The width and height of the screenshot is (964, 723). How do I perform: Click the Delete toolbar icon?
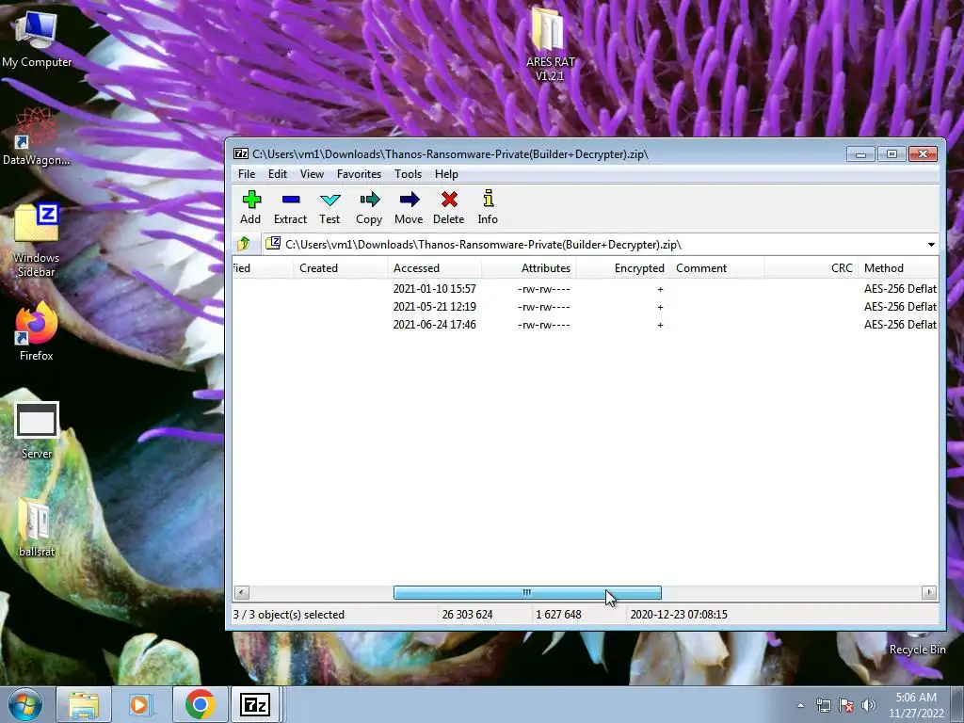coord(449,207)
